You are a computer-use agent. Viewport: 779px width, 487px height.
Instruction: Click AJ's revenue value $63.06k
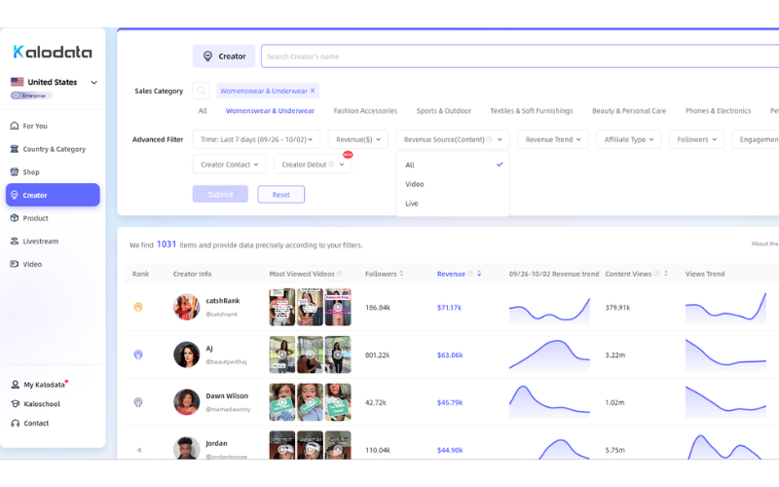450,356
